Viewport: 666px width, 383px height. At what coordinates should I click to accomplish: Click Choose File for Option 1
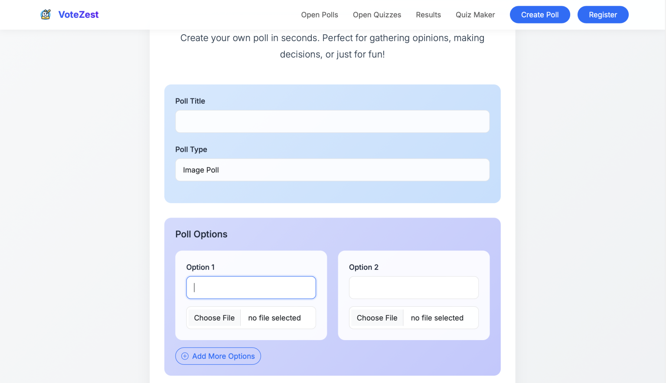(214, 318)
